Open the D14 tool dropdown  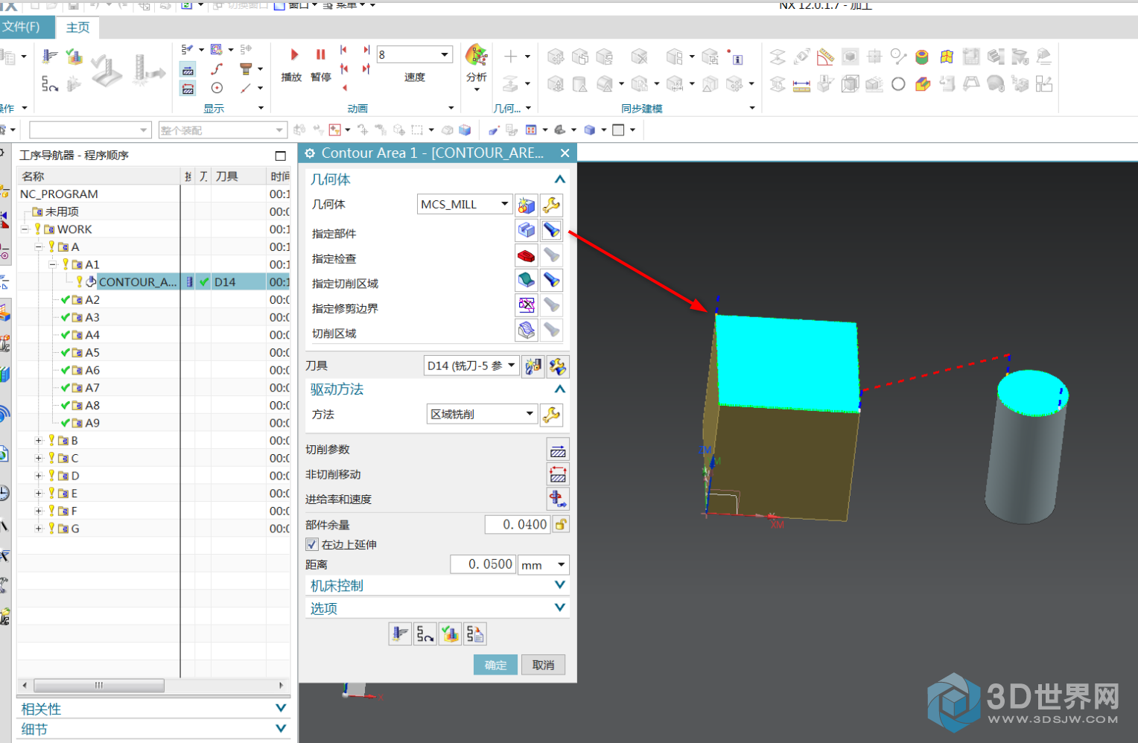(471, 366)
